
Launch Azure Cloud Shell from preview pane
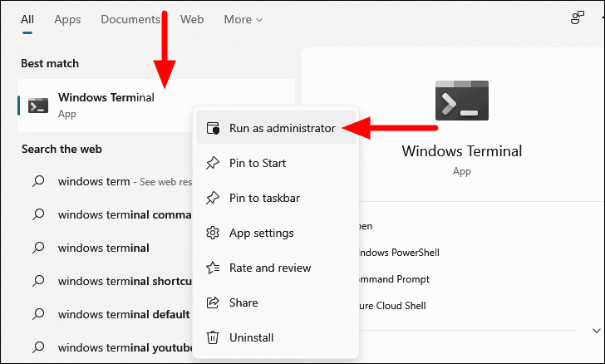[393, 306]
